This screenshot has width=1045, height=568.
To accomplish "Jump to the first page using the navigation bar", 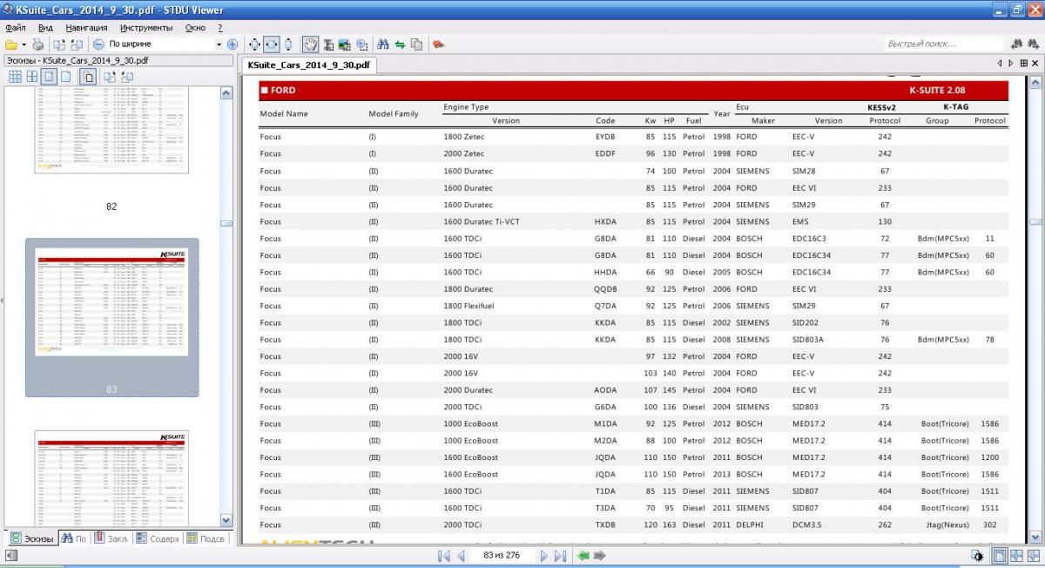I will point(443,556).
